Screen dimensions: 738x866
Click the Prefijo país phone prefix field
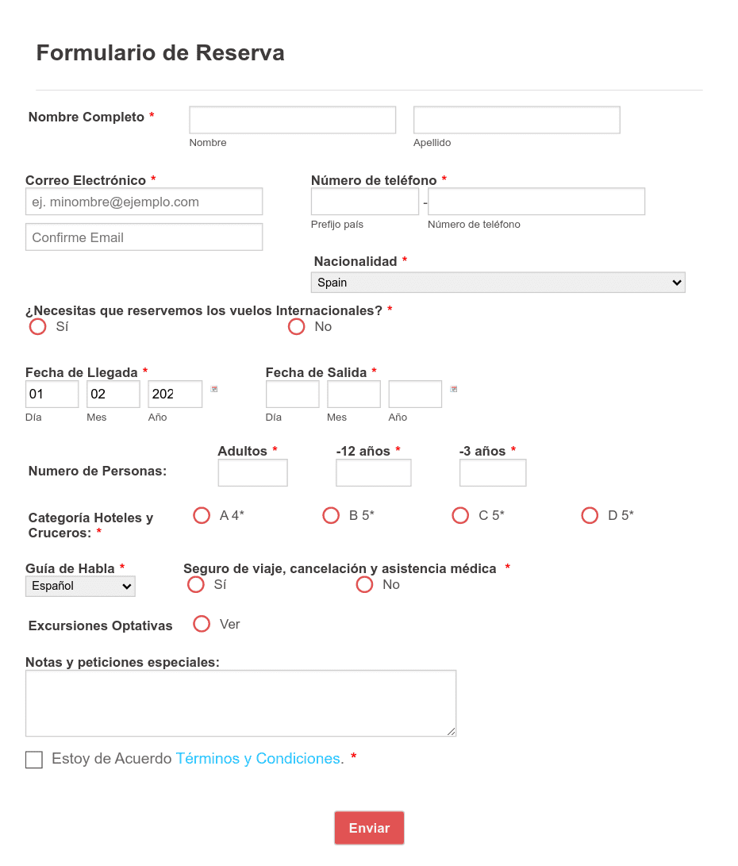pos(365,202)
